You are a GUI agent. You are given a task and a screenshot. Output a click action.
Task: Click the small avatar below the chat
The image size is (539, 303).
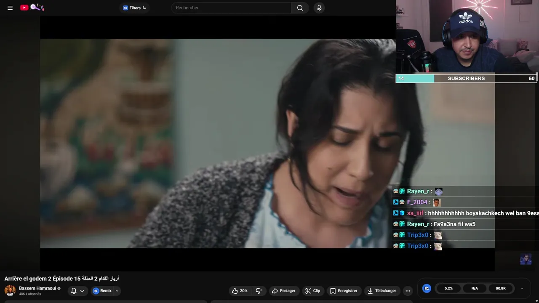(526, 259)
